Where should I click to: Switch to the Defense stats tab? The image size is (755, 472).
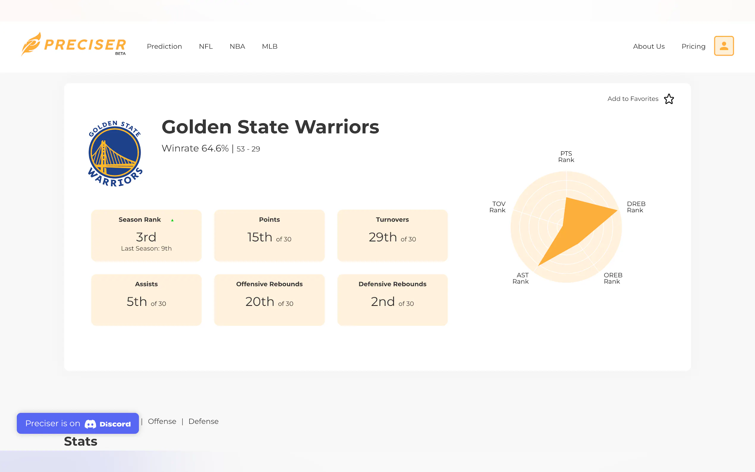click(x=204, y=421)
